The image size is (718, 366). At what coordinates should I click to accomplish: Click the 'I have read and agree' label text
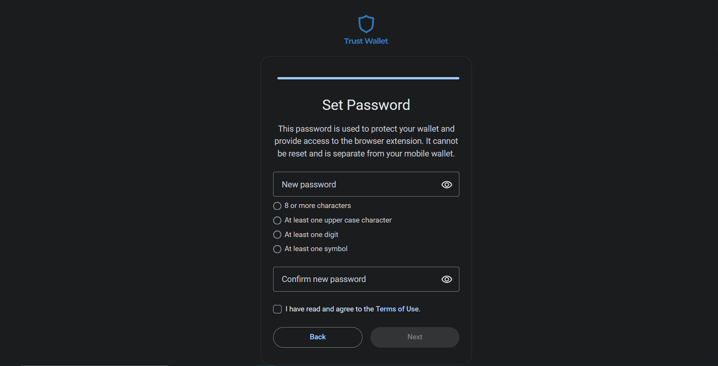(x=330, y=309)
